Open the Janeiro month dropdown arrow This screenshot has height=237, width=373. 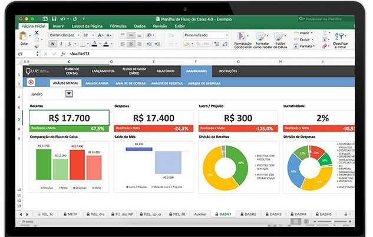(x=69, y=94)
